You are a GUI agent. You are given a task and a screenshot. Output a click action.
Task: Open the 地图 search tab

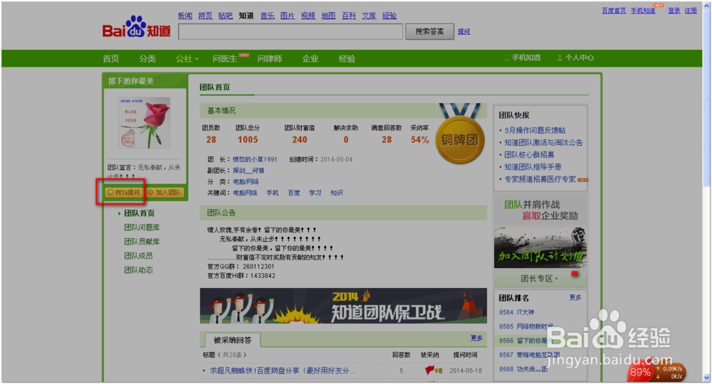pyautogui.click(x=328, y=16)
